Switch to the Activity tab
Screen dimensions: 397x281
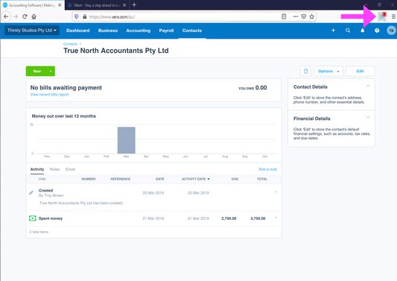37,169
